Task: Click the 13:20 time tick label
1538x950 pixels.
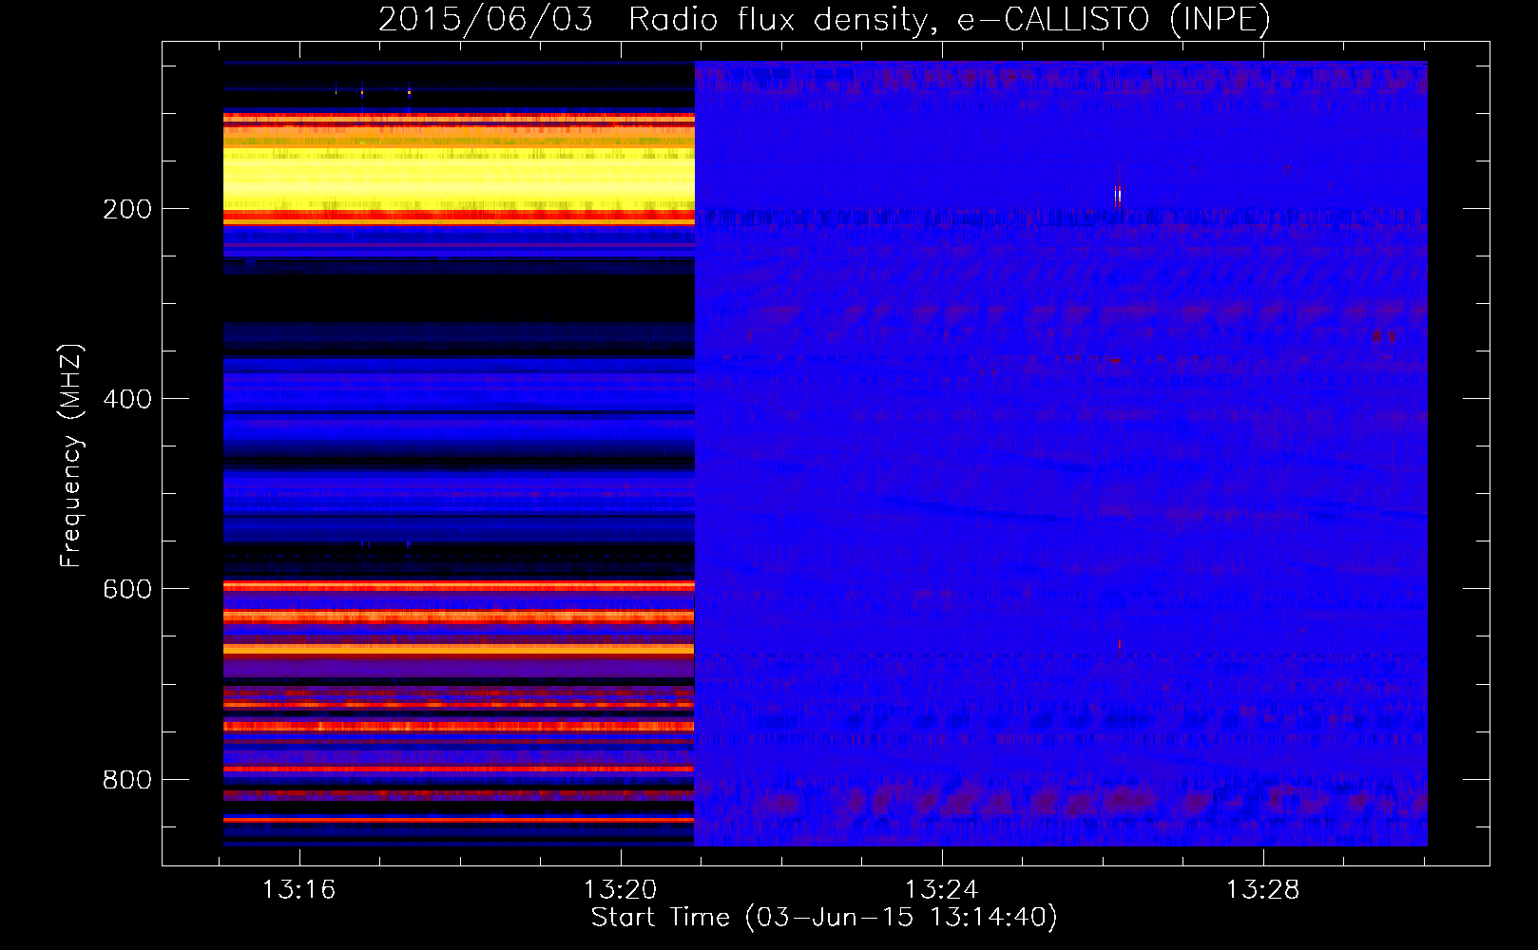Action: (x=621, y=890)
